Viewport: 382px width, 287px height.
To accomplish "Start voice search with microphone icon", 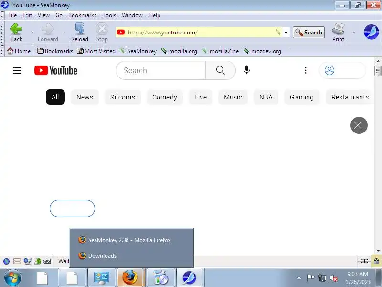I will 247,70.
